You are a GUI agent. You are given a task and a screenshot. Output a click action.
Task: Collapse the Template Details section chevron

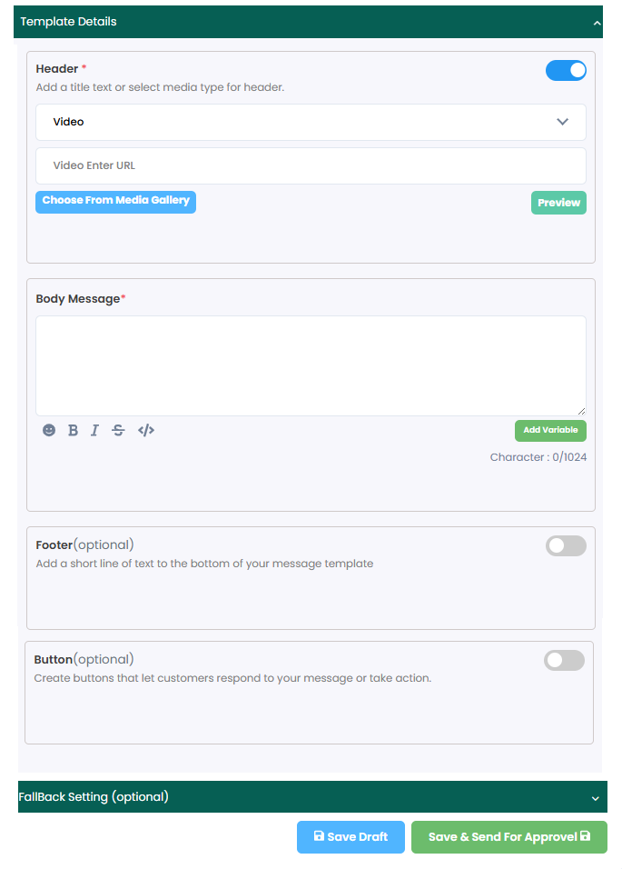pyautogui.click(x=597, y=24)
